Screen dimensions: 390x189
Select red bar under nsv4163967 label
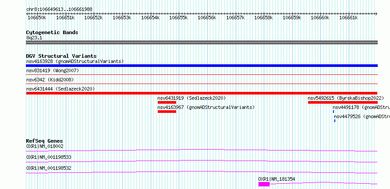click(167, 112)
